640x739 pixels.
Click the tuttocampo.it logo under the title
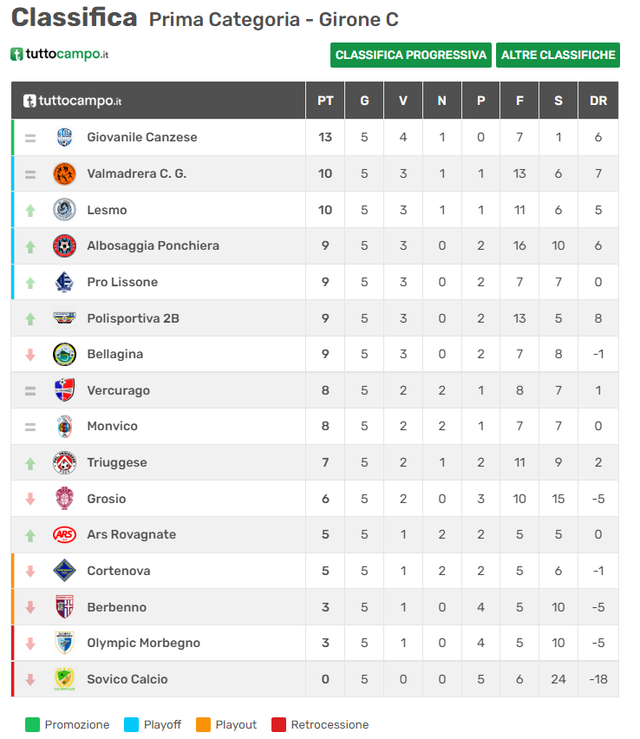(x=60, y=55)
